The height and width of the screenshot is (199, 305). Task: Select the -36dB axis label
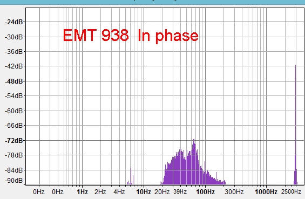(14, 52)
